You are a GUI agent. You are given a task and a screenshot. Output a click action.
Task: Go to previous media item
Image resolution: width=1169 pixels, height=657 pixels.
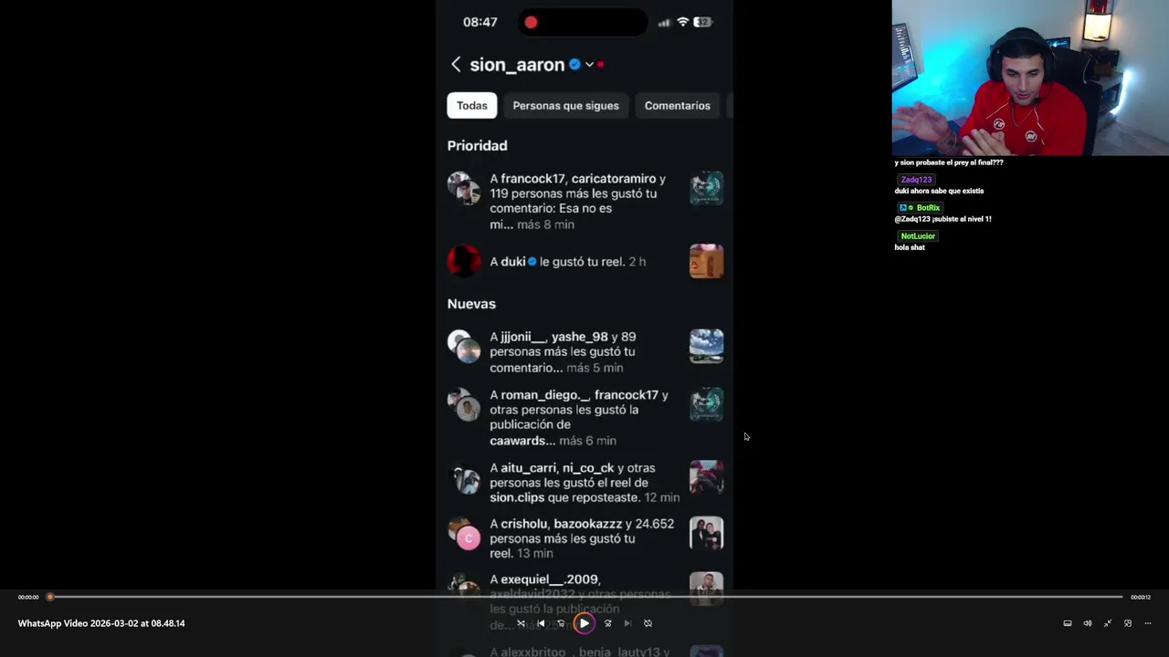[x=541, y=623]
